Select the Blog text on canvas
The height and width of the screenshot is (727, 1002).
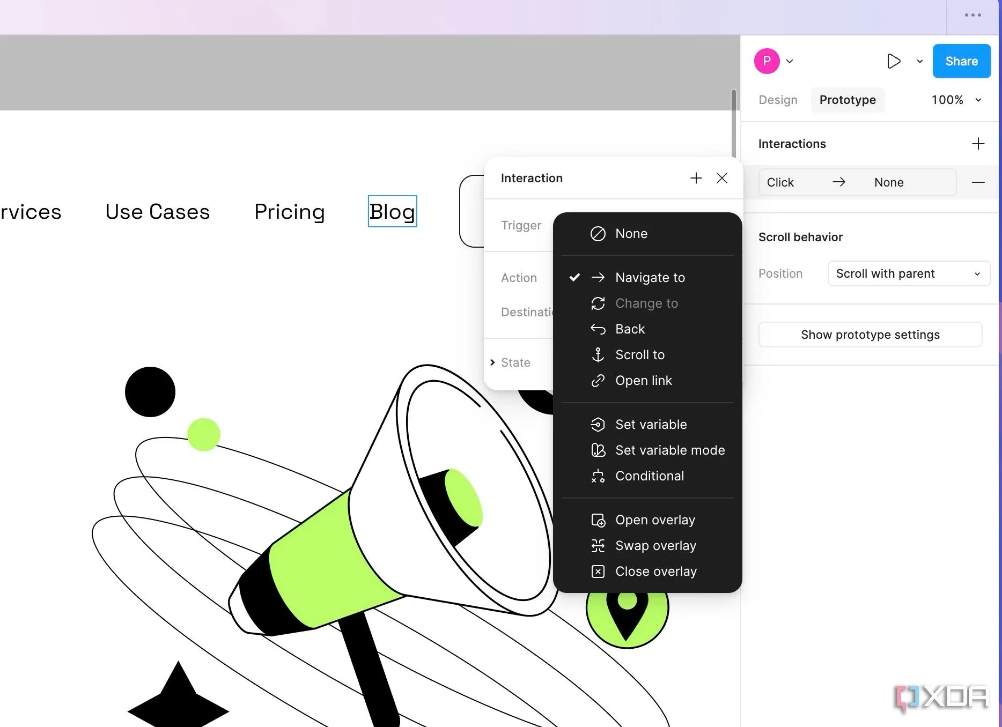click(x=392, y=211)
